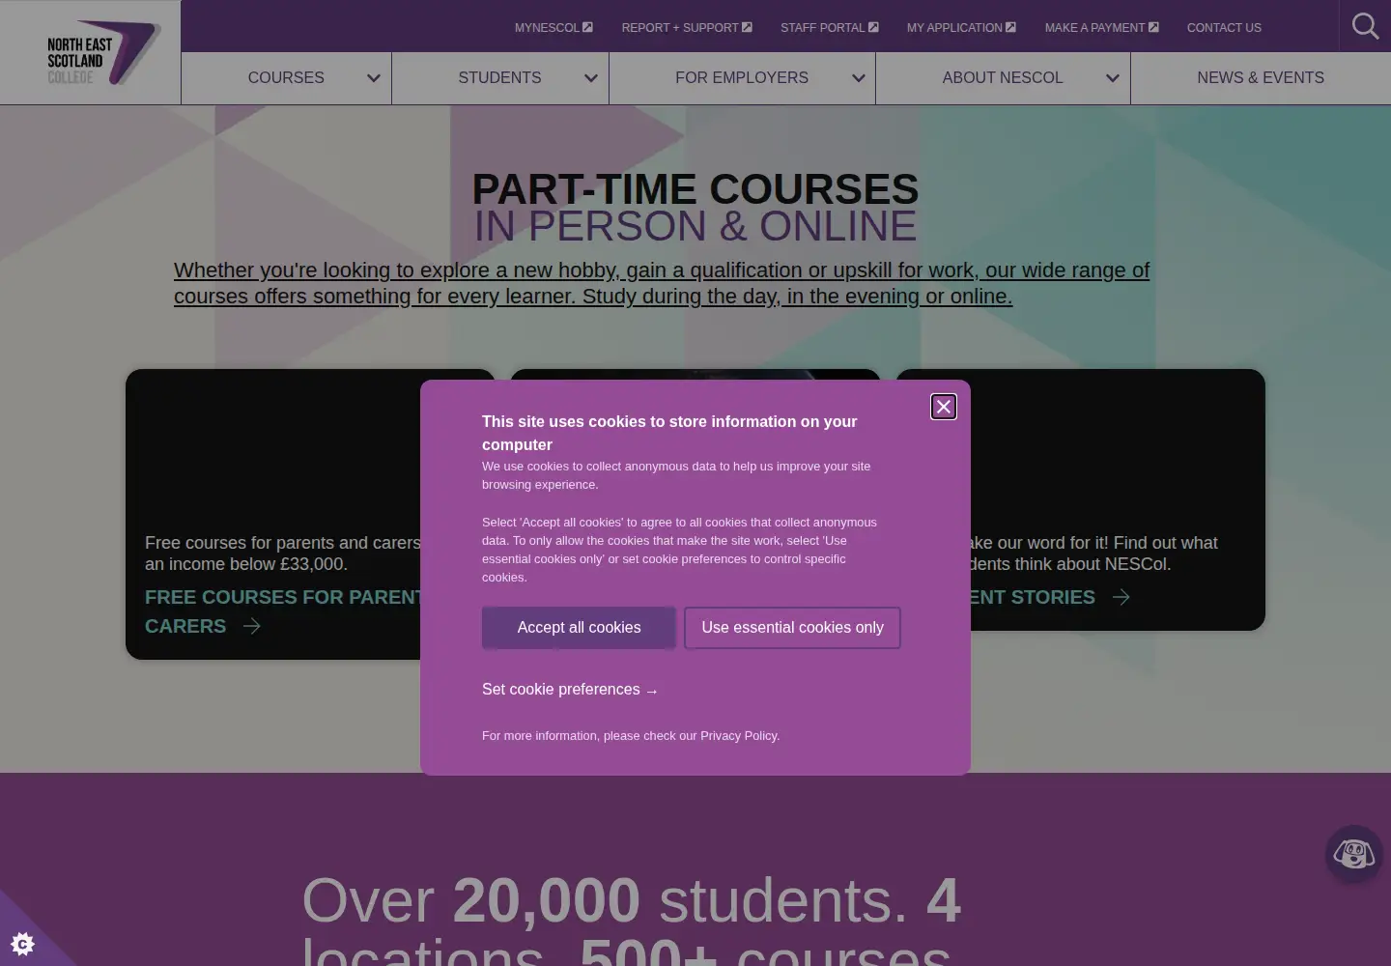Open the FOR EMPLOYERS navigation item
The height and width of the screenshot is (966, 1391).
click(x=742, y=77)
